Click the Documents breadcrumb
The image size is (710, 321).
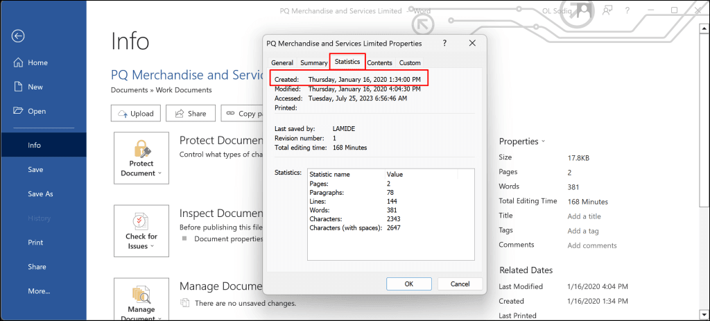coord(130,89)
